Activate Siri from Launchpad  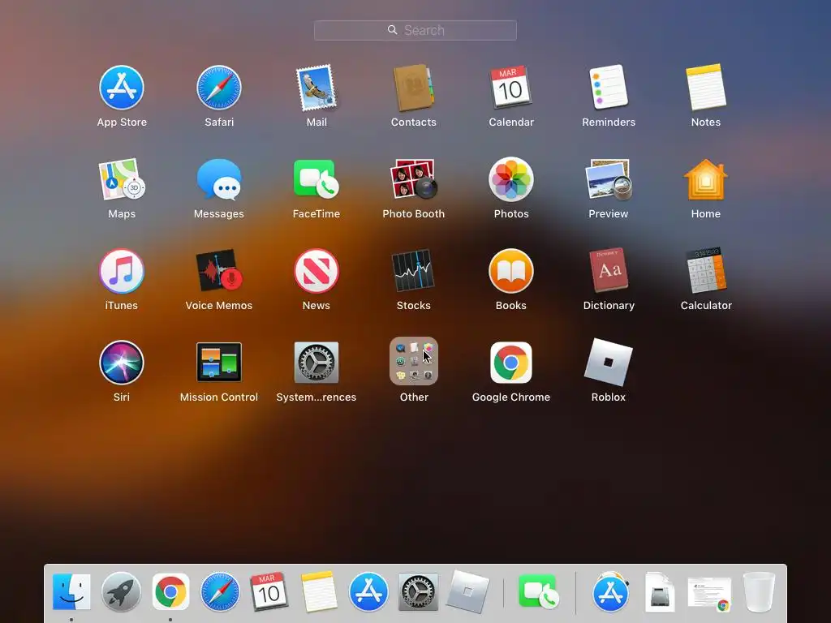122,363
